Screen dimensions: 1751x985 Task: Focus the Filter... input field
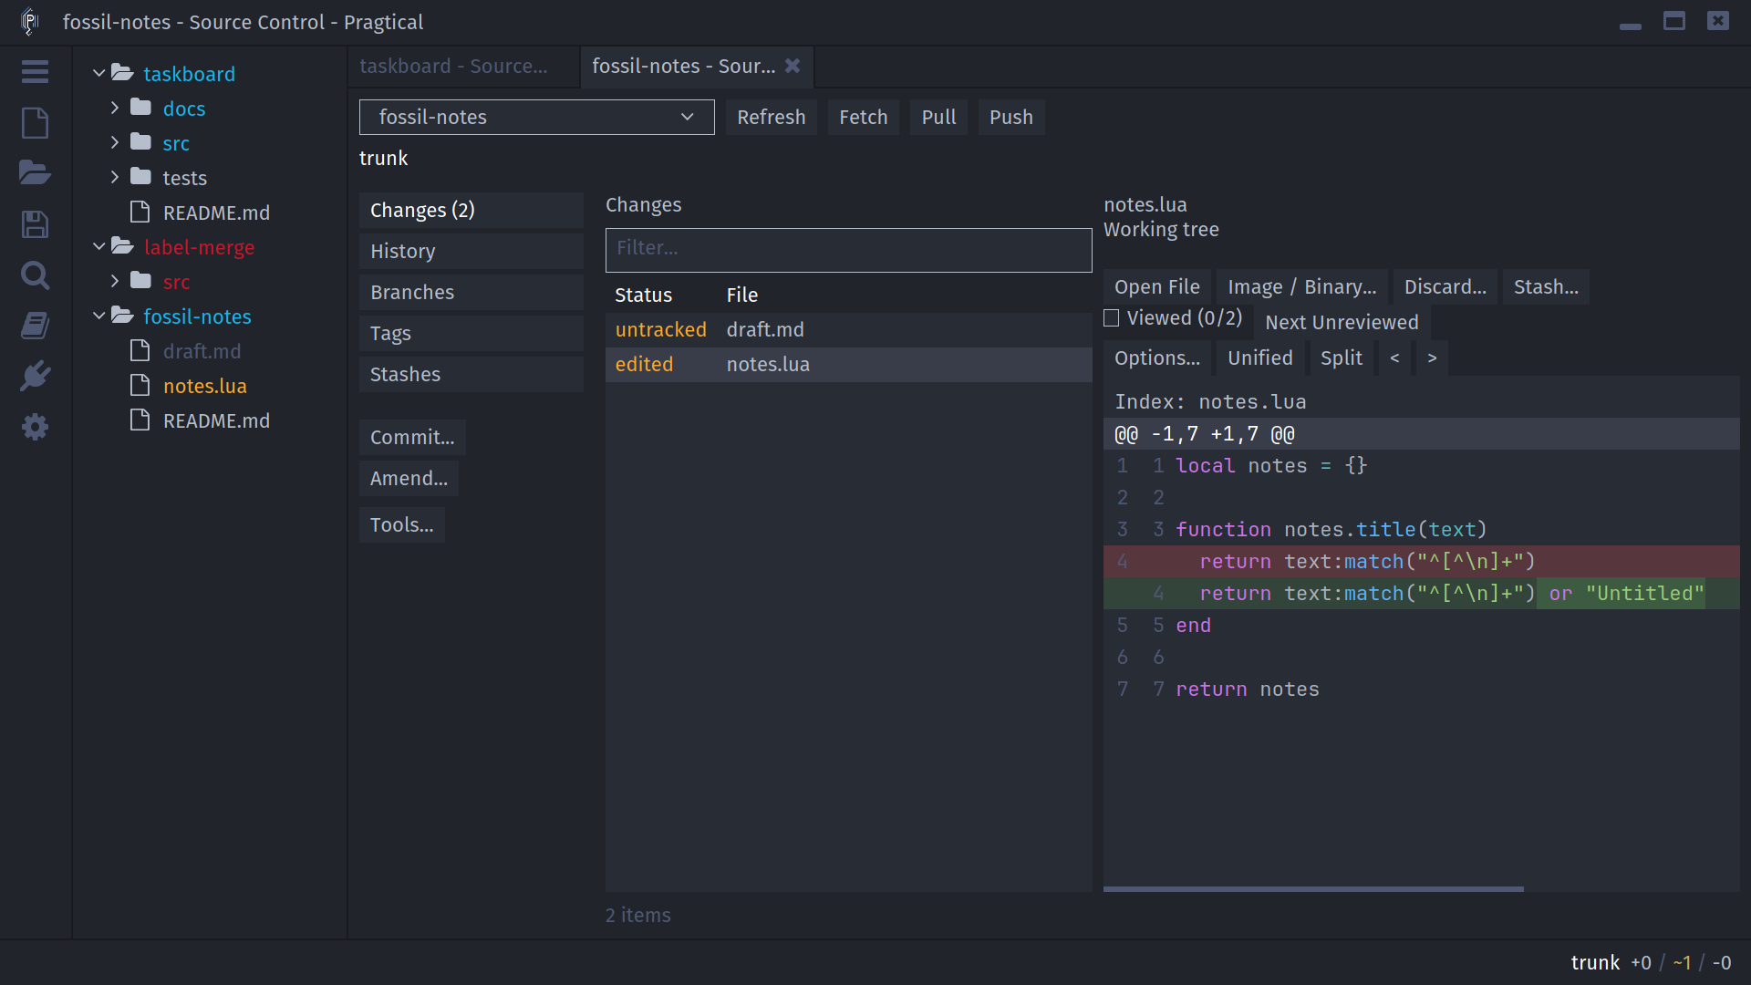[848, 250]
